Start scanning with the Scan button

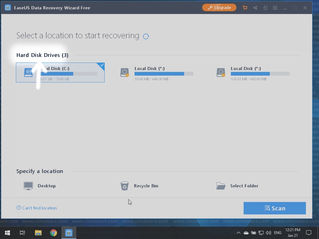274,208
